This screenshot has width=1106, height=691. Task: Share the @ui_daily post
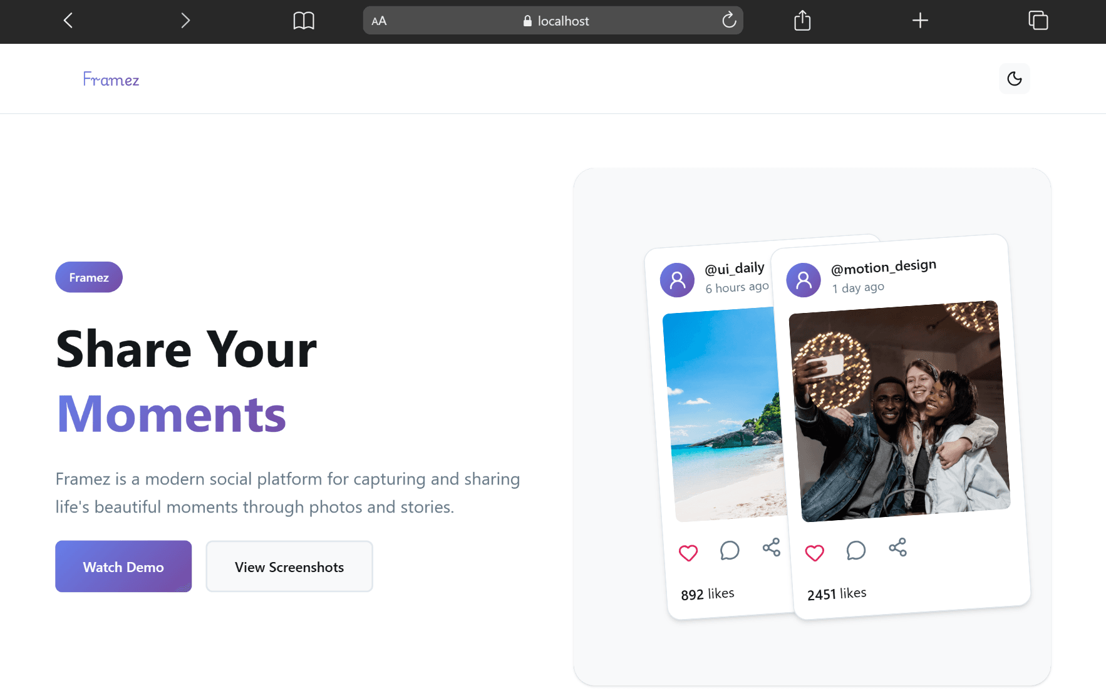772,547
